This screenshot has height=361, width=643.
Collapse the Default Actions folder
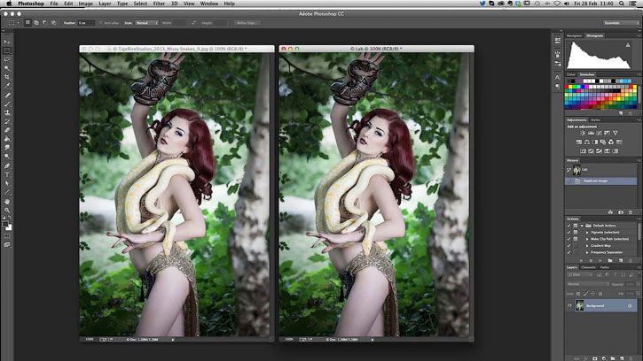pyautogui.click(x=582, y=226)
